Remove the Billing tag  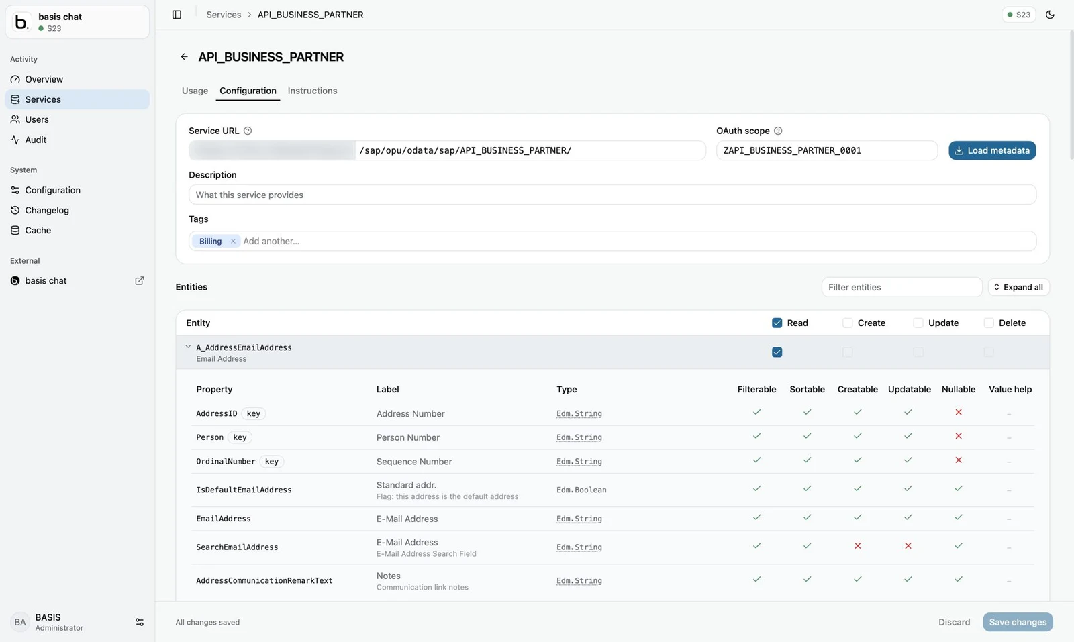pyautogui.click(x=233, y=241)
